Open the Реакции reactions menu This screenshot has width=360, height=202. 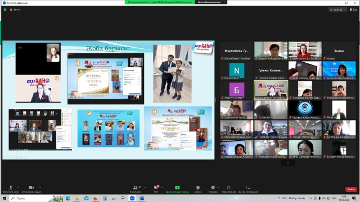point(213,189)
